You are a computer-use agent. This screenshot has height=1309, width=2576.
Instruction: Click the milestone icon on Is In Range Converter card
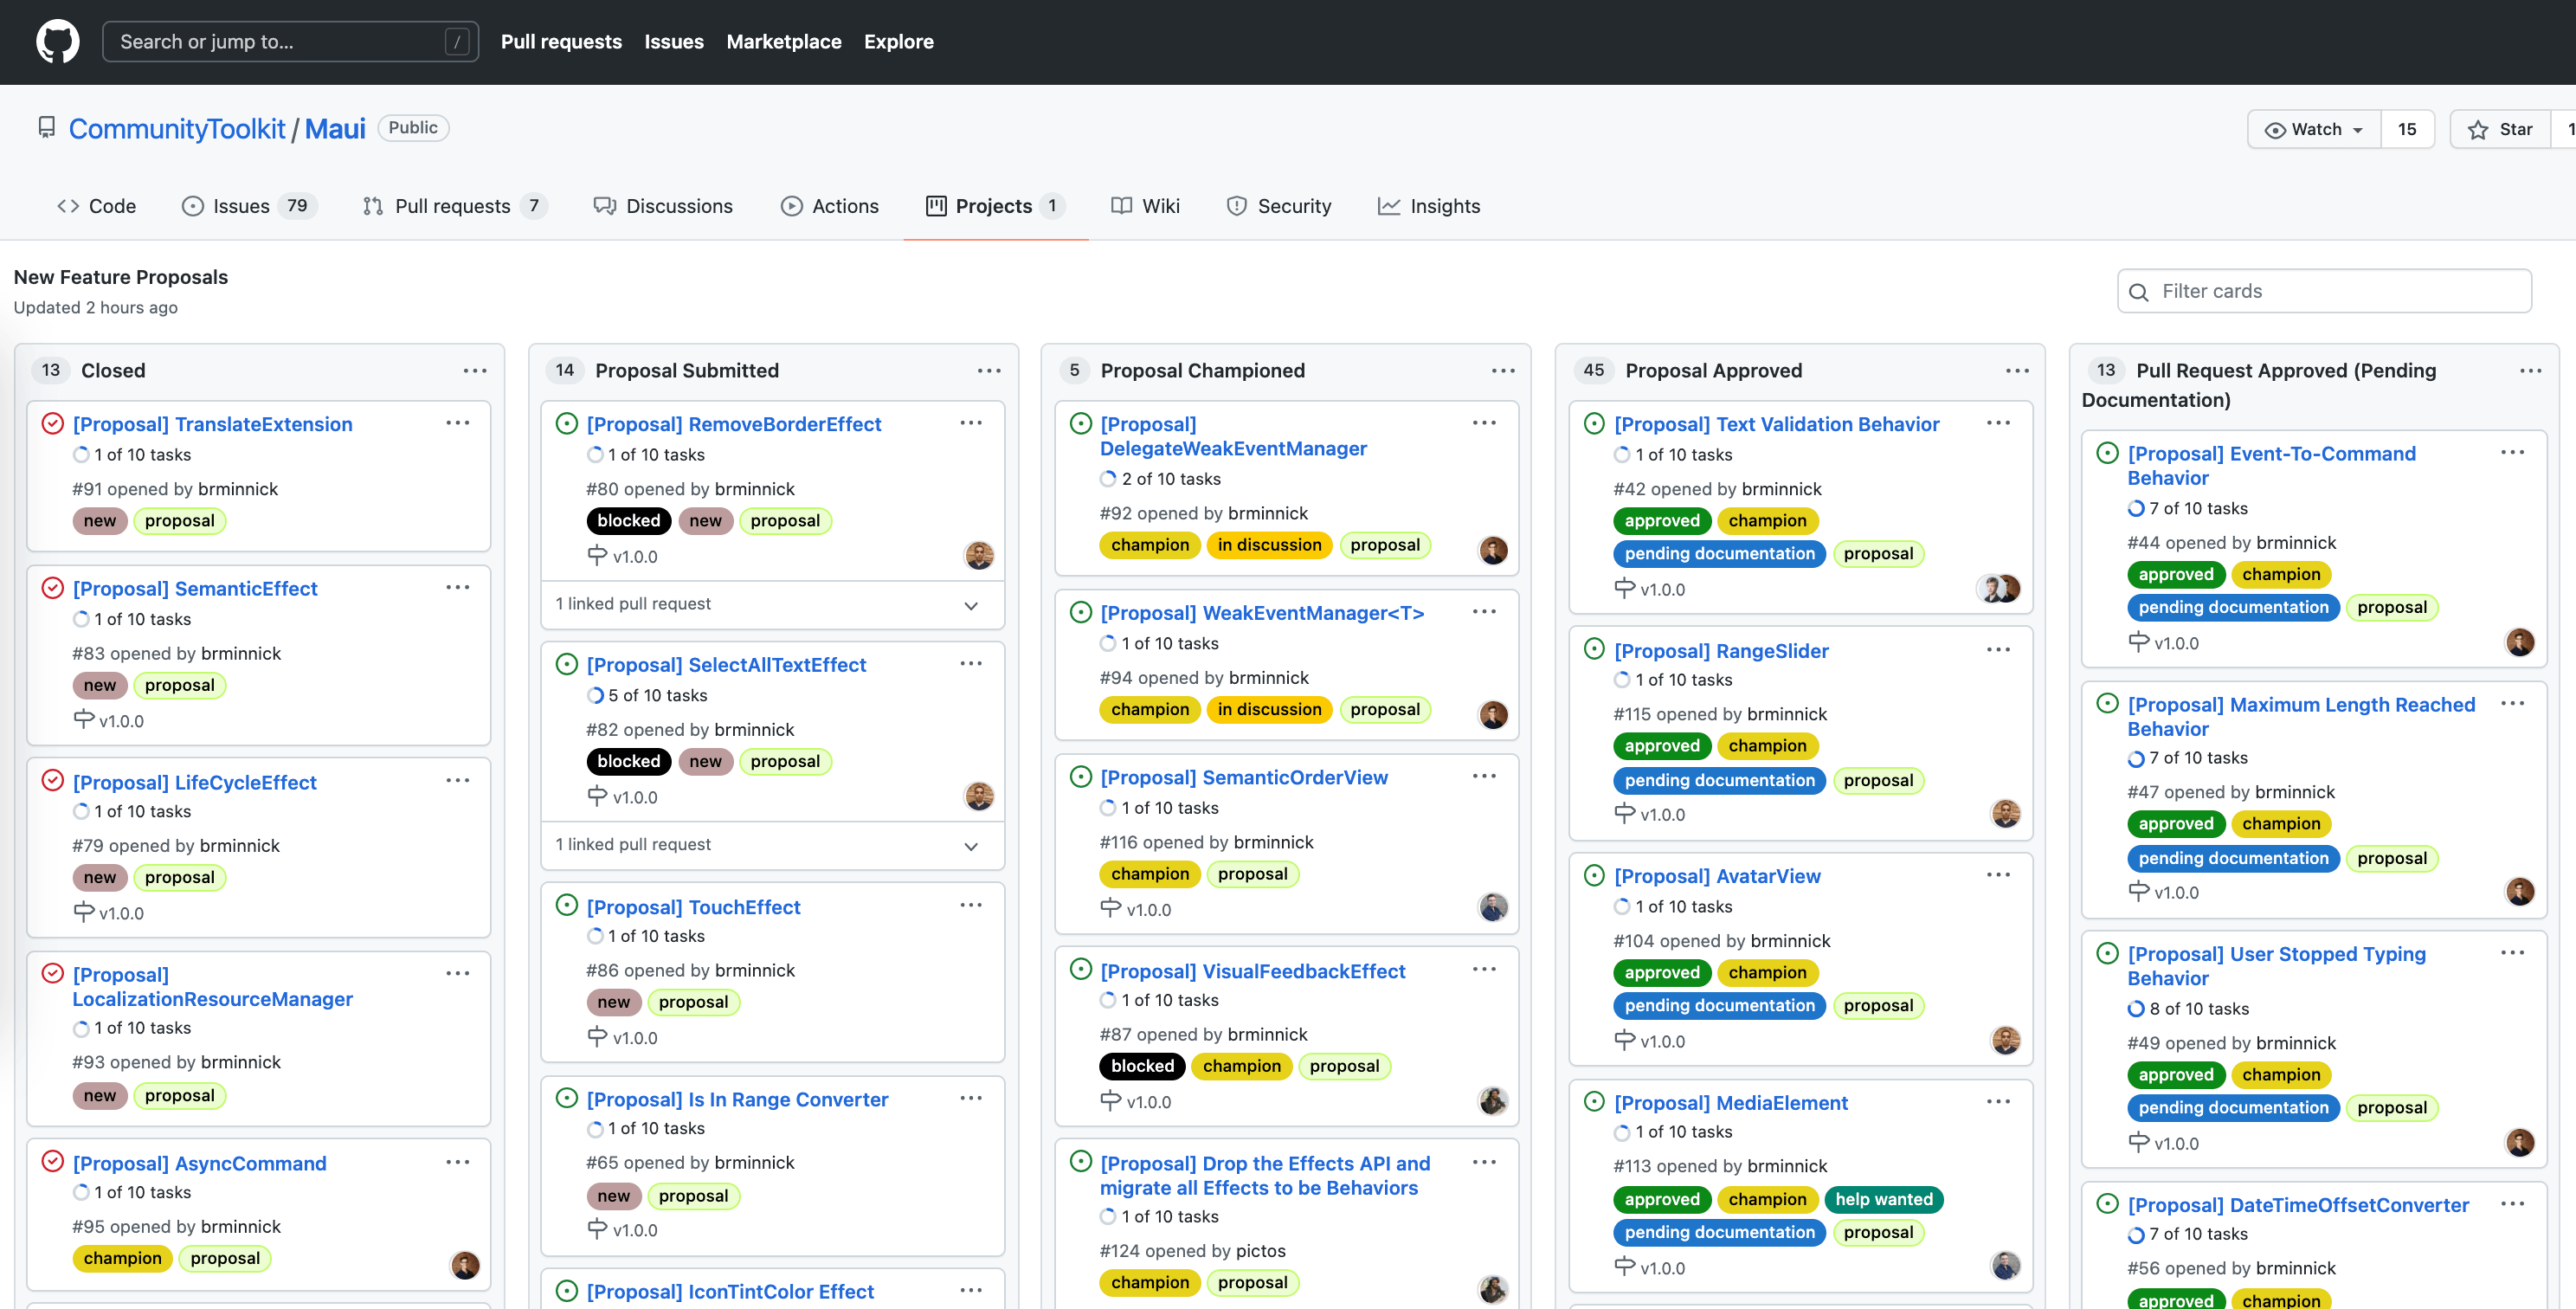pos(597,1228)
